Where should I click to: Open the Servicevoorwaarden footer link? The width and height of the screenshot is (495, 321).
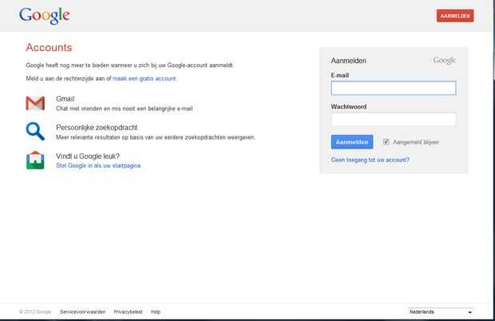(81, 311)
